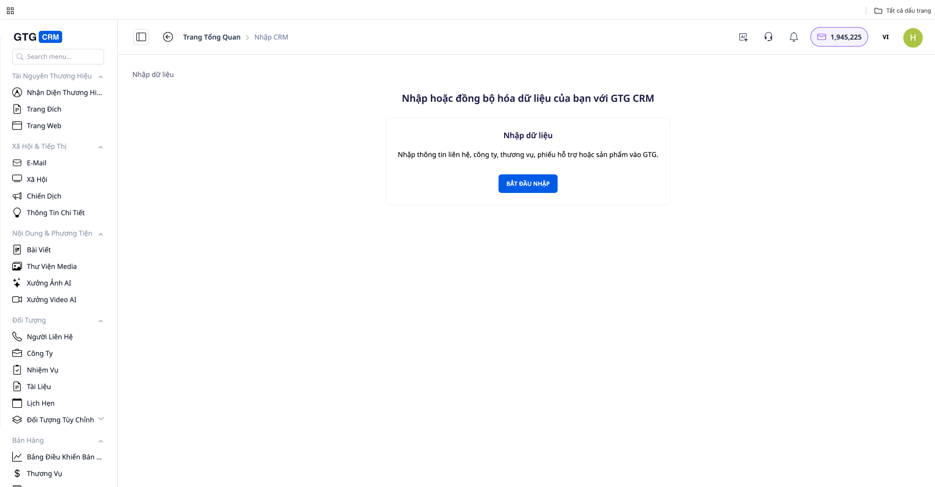Toggle the sidebar collapse button
Screen dimensions: 935x487
click(141, 37)
